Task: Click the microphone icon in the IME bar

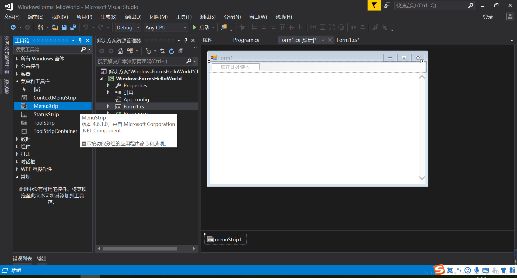Action: 477,270
